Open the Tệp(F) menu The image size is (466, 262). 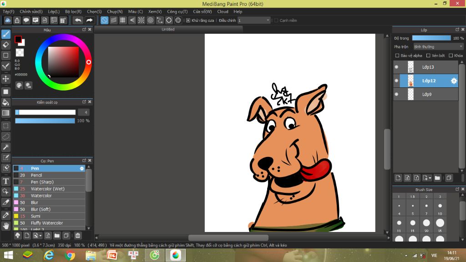tap(9, 11)
